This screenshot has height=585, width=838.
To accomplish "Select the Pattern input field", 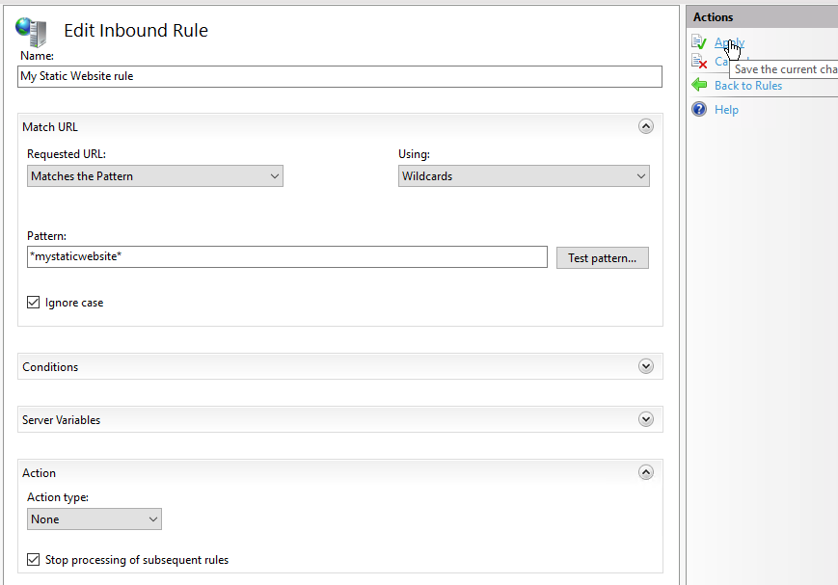I will click(286, 256).
